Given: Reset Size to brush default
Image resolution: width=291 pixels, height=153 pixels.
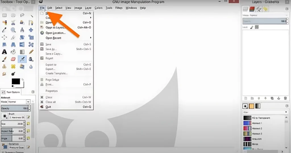Looking at the screenshot, I should [28, 124].
